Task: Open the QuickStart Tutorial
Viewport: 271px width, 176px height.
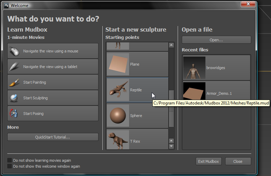Action: 53,137
